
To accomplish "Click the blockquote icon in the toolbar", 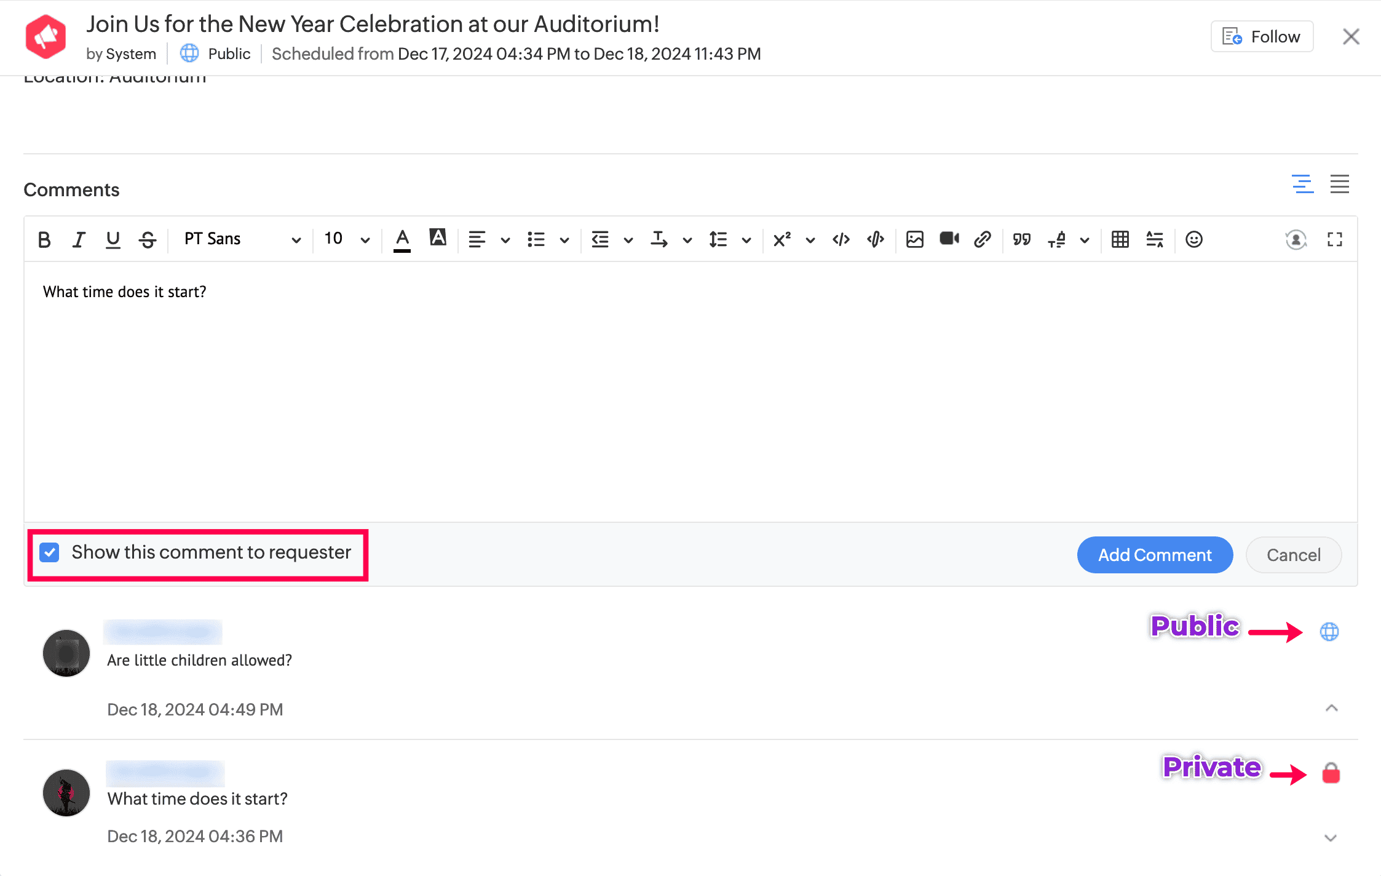I will click(x=1021, y=239).
